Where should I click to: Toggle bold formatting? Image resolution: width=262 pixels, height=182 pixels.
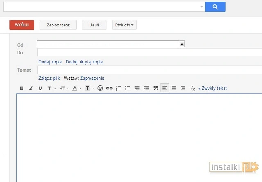pyautogui.click(x=22, y=88)
